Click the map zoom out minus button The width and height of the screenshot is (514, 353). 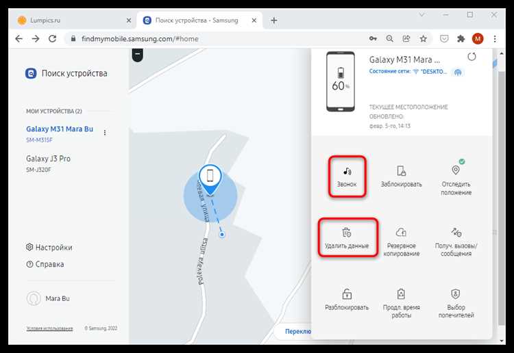click(137, 54)
